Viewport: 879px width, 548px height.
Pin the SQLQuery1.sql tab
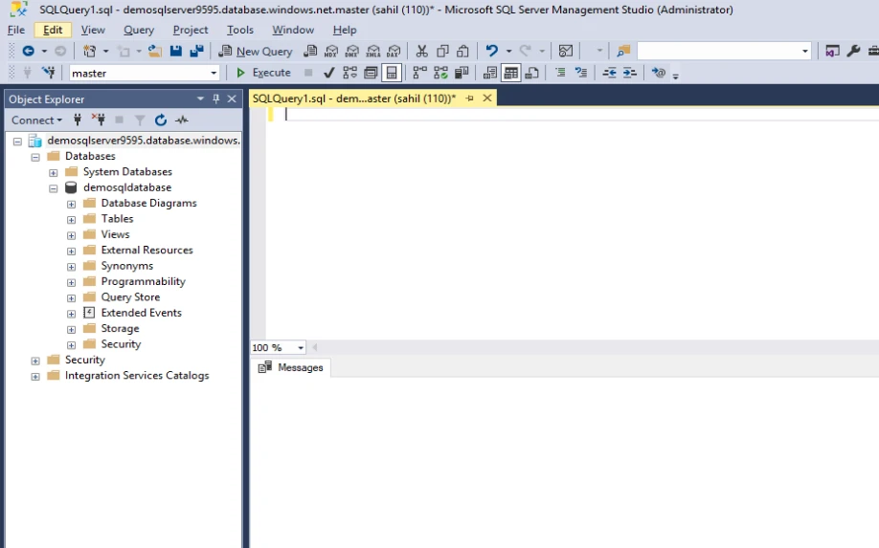click(470, 98)
